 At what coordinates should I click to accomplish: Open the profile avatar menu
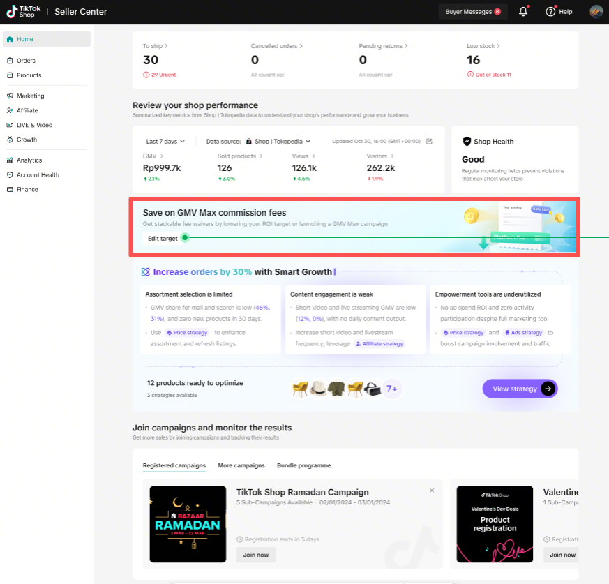[596, 12]
